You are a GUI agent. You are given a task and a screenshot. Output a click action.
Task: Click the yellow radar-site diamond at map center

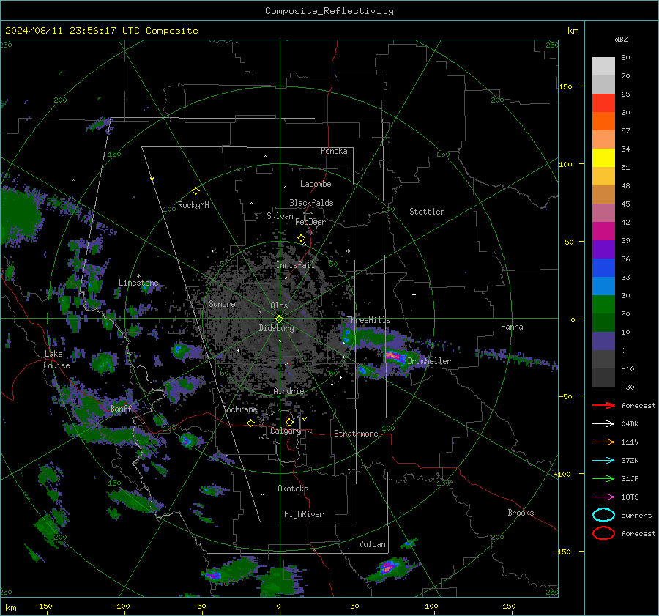pos(280,319)
